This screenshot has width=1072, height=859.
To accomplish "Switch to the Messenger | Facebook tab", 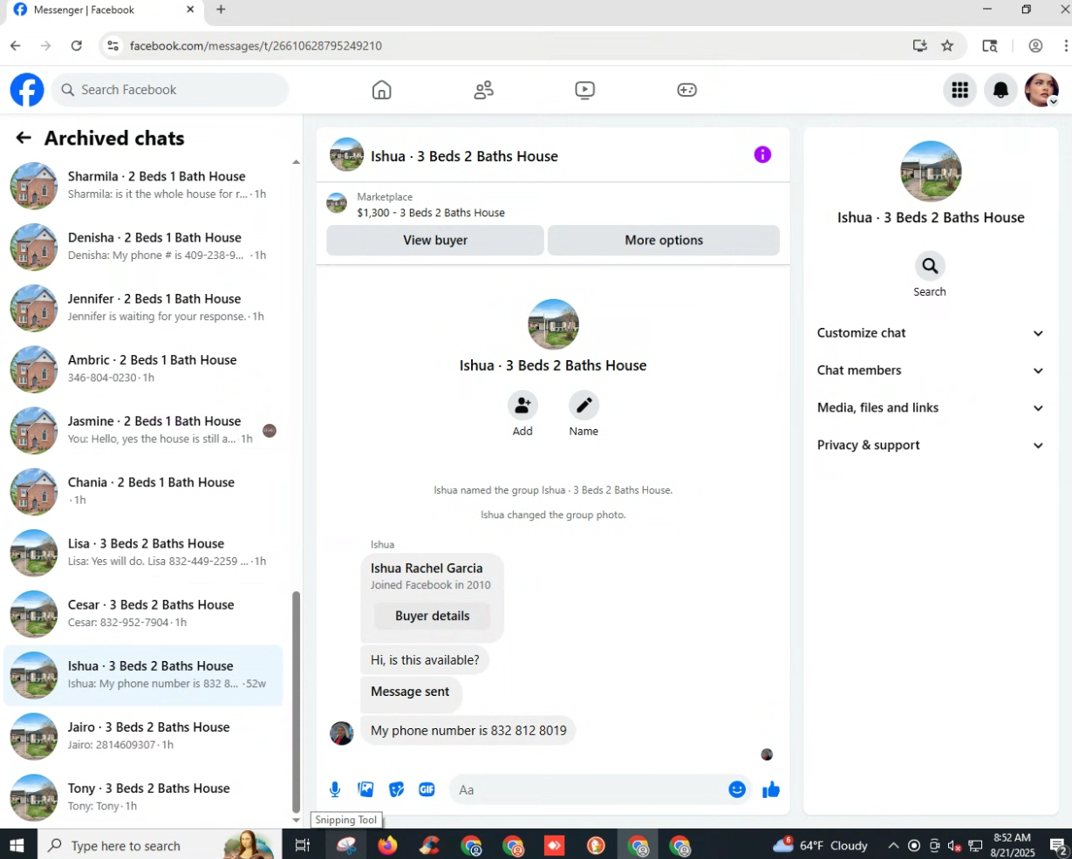I will coord(105,10).
